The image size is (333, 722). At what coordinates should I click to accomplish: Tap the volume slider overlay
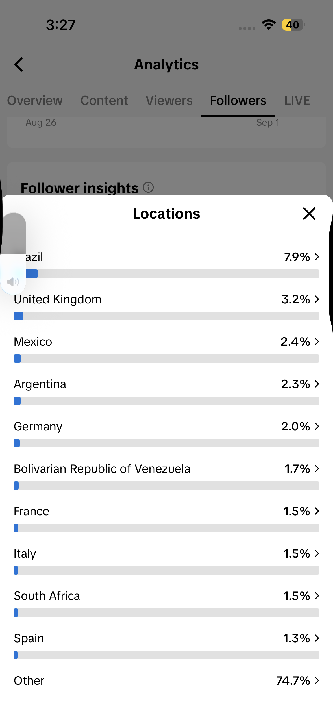[13, 253]
